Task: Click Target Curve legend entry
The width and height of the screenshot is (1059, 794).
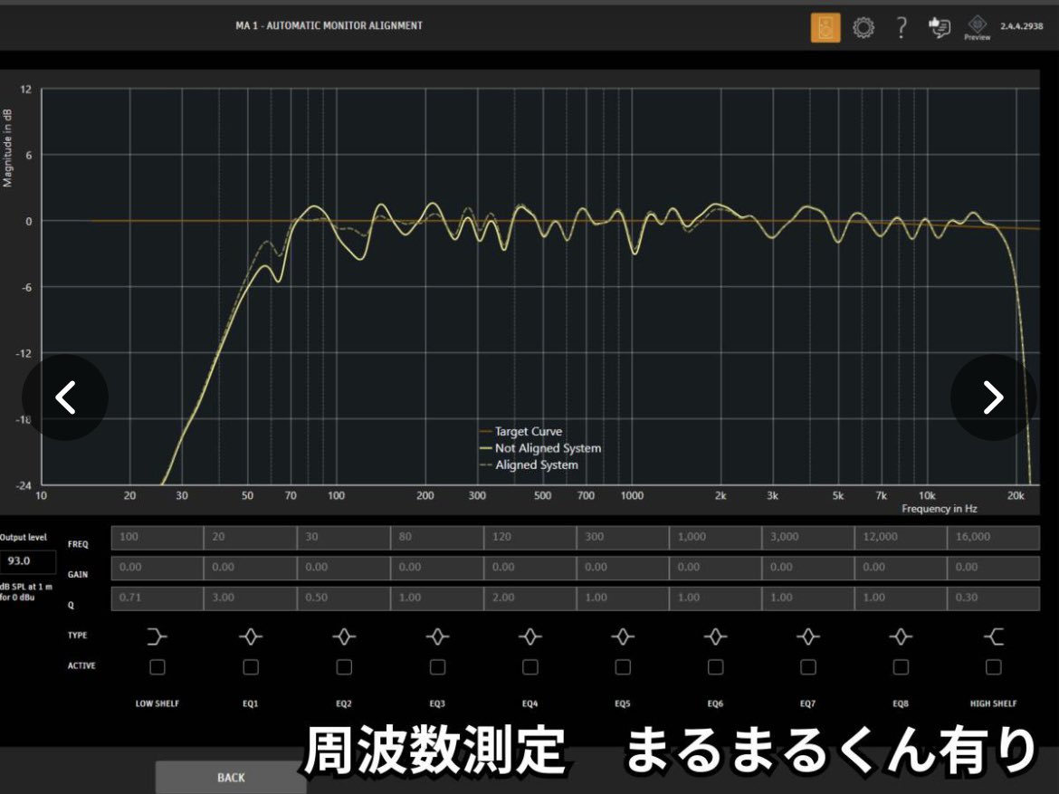Action: click(x=520, y=431)
